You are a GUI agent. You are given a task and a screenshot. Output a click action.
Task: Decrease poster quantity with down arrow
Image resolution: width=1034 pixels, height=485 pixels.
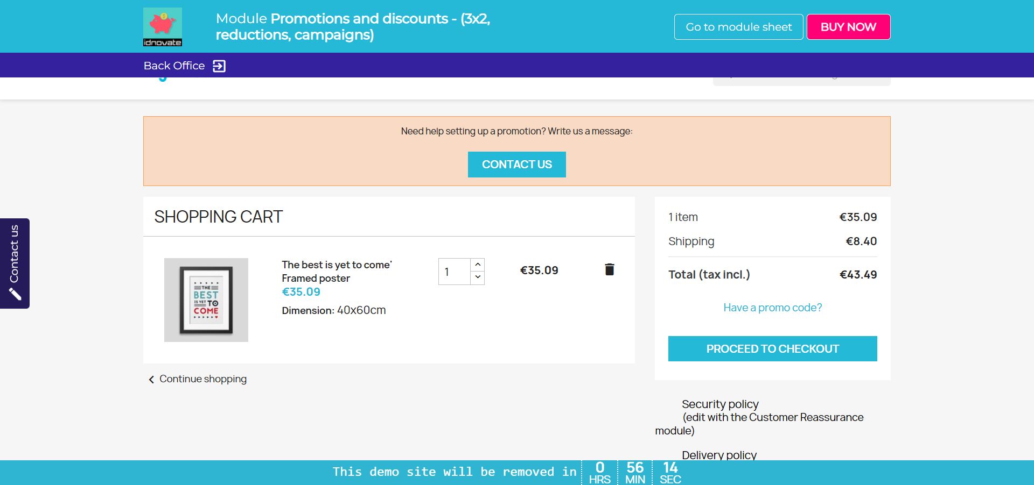coord(478,277)
